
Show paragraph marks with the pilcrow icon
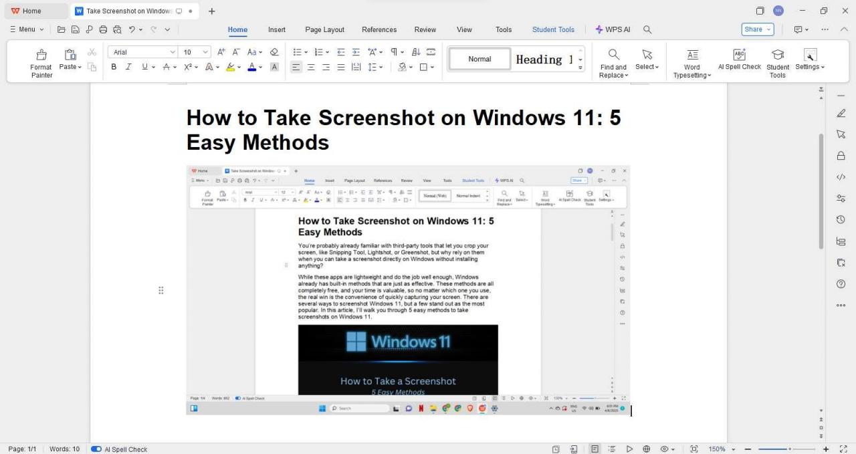[x=395, y=51]
